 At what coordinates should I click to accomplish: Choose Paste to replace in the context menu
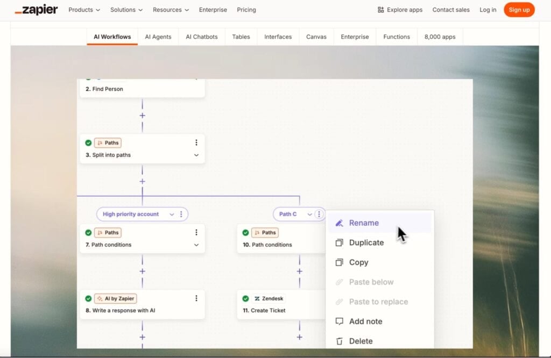379,302
